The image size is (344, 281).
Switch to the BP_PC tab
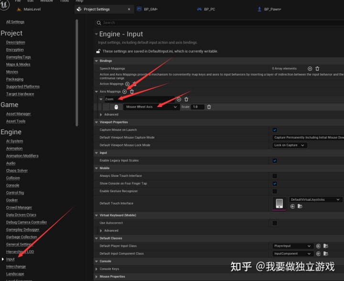(206, 9)
